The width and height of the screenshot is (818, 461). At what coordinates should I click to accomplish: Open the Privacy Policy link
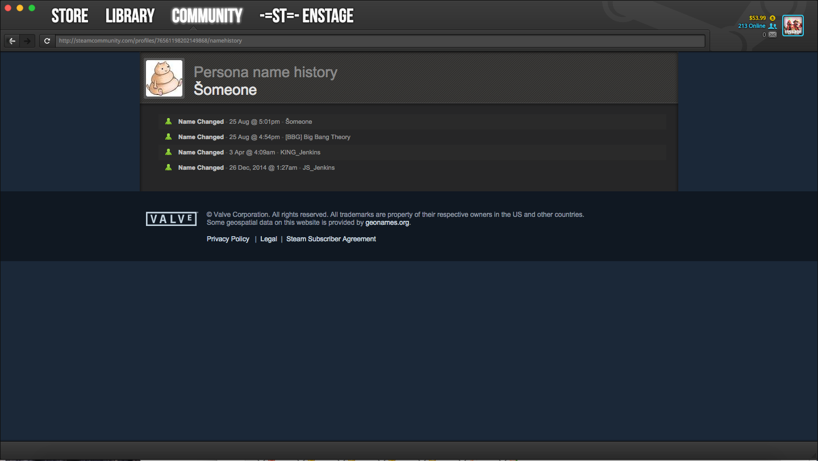[x=228, y=239]
